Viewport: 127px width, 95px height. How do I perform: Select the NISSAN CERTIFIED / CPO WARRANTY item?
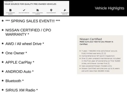coord(28,32)
